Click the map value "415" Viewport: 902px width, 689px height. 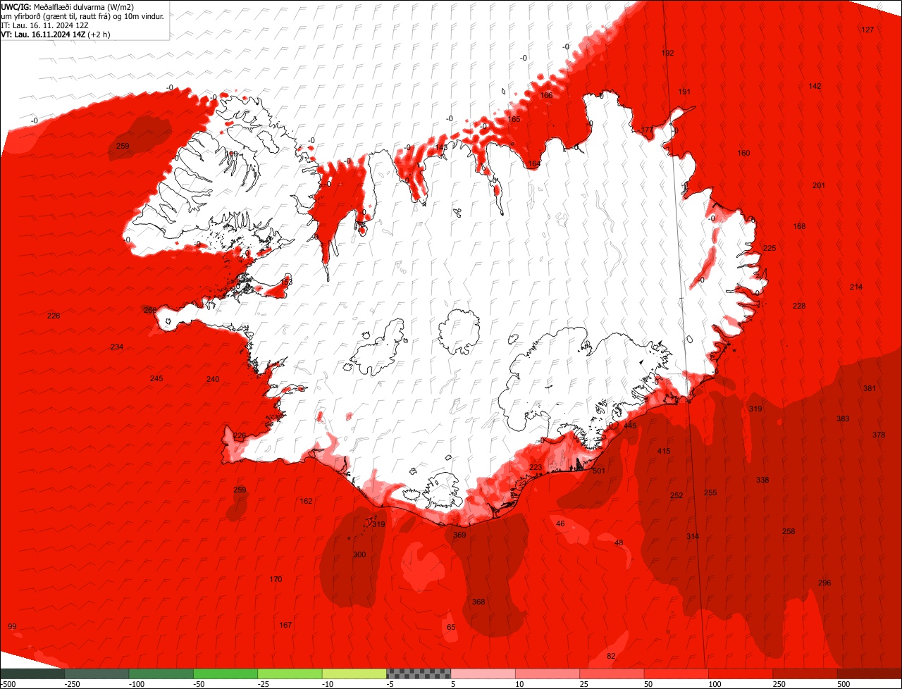tap(664, 451)
